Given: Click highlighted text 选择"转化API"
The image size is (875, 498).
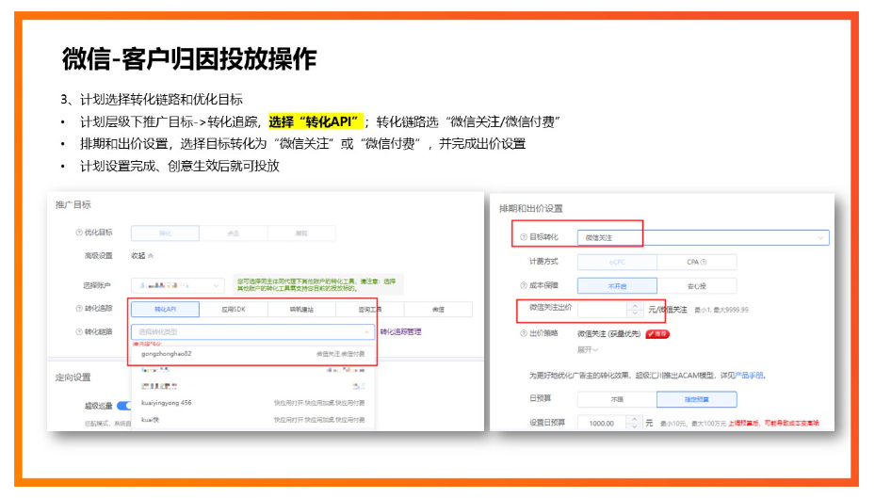Looking at the screenshot, I should 316,121.
